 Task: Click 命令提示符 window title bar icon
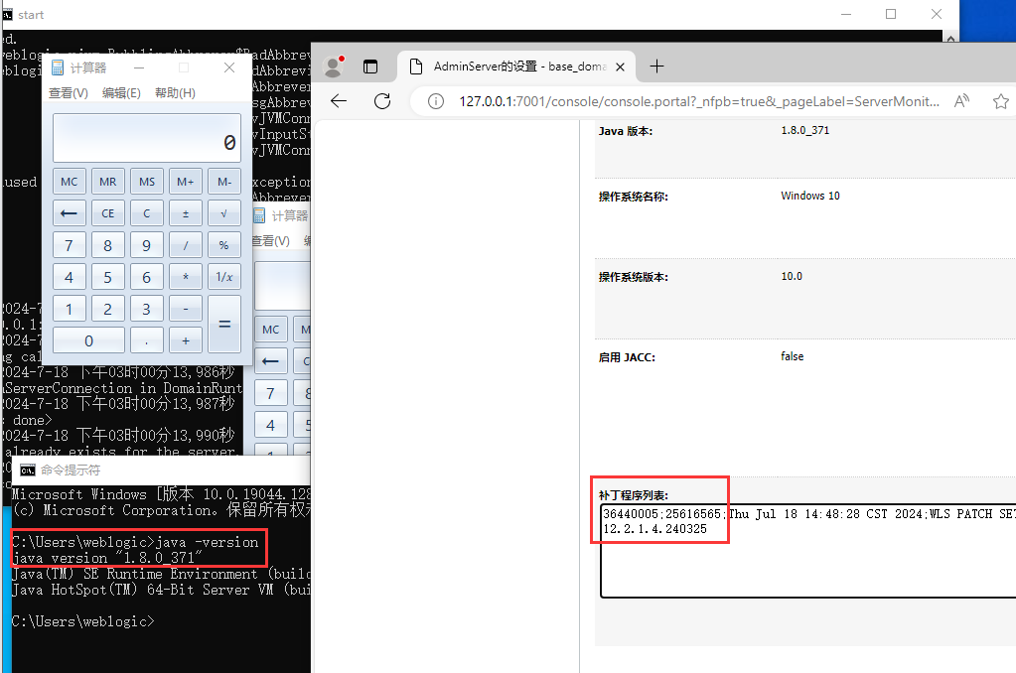[x=27, y=471]
